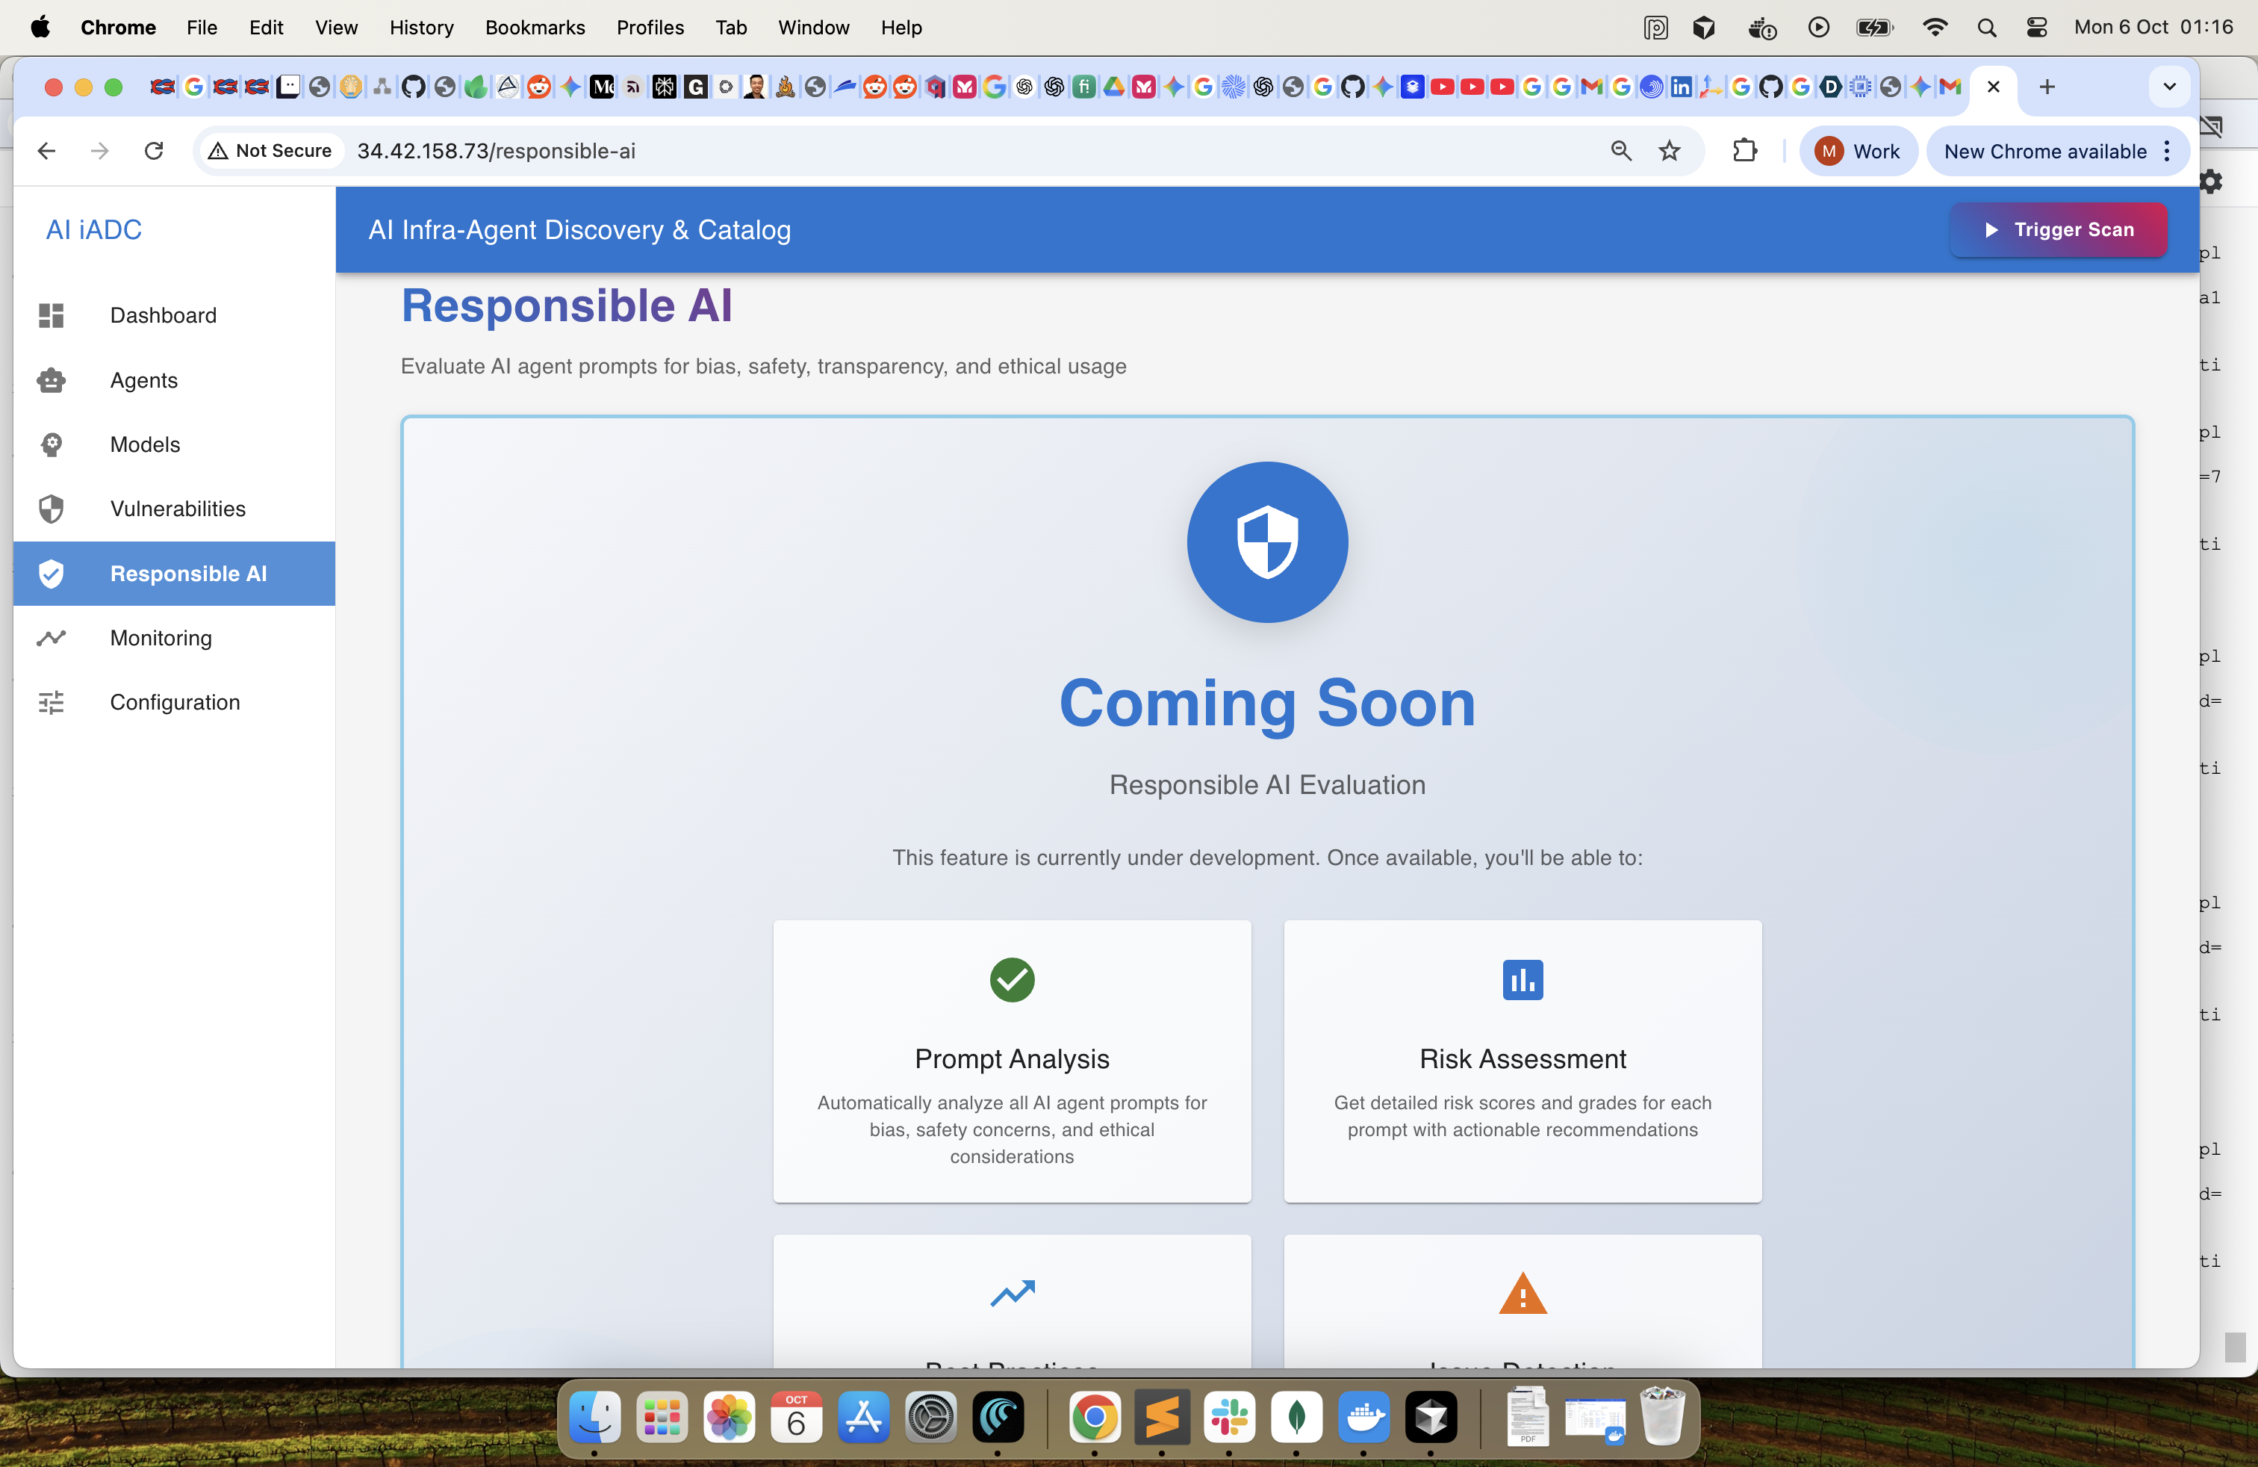The width and height of the screenshot is (2258, 1467).
Task: Open Chrome three-dot menu
Action: pos(2167,151)
